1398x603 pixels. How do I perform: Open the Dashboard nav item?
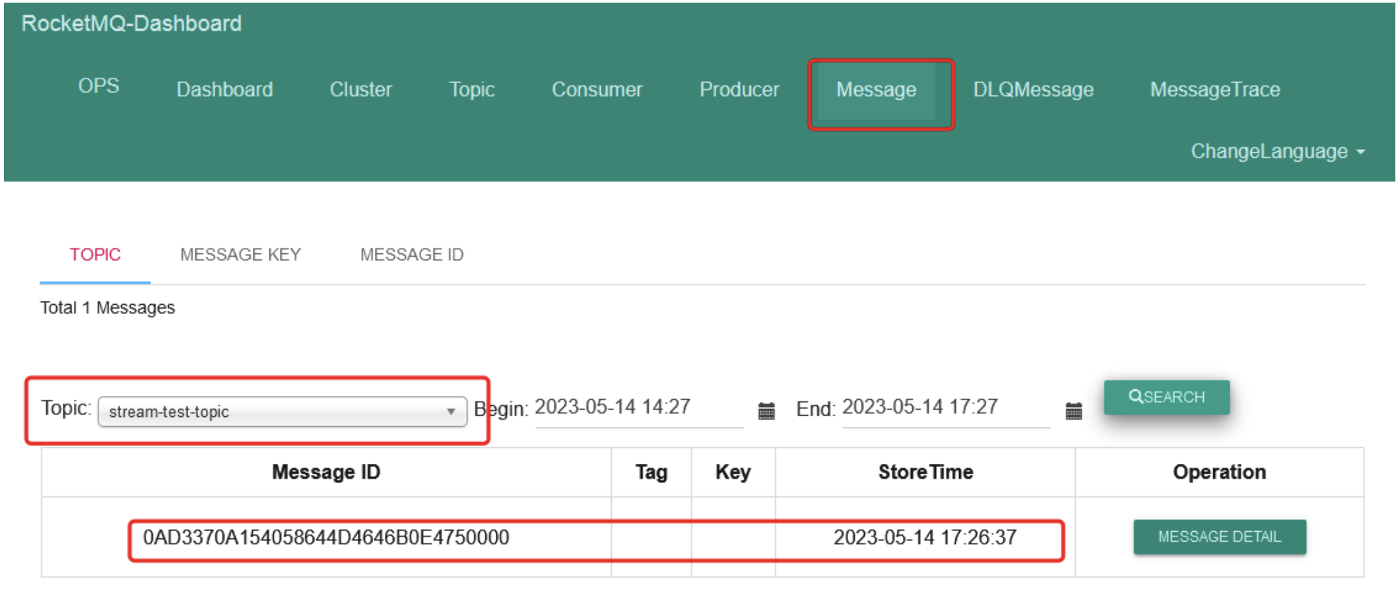click(224, 89)
